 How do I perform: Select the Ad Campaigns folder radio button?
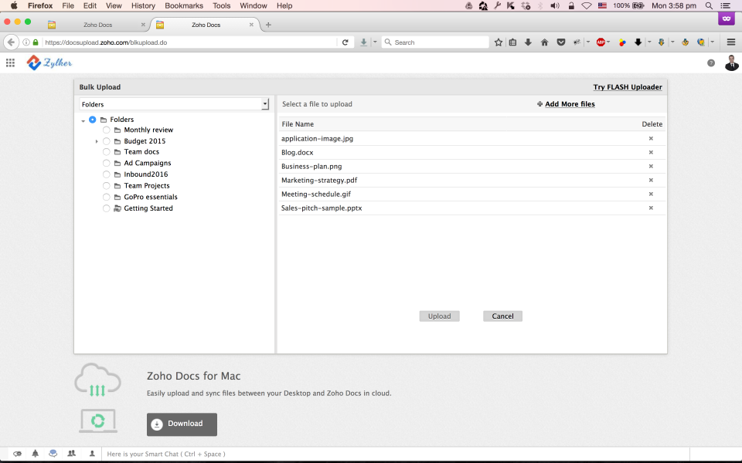pyautogui.click(x=106, y=163)
